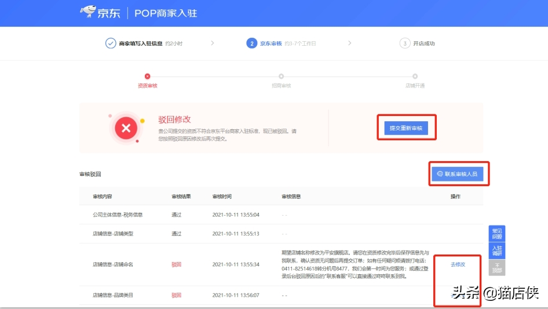Screen dimensions: 548x309
Task: Click 操作 column header
Action: click(x=455, y=197)
